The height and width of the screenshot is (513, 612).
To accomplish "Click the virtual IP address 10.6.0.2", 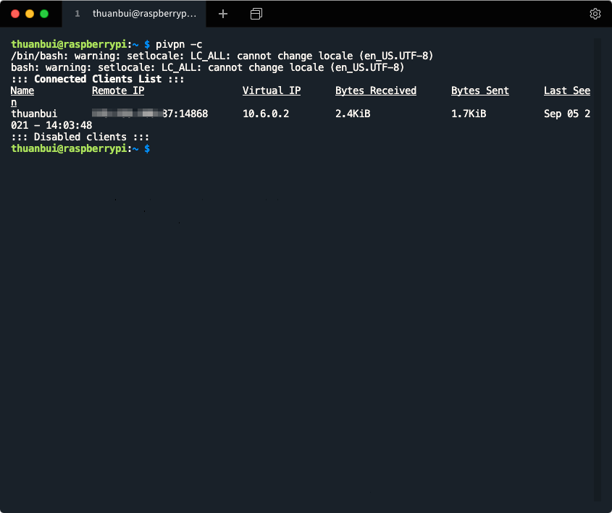I will point(266,114).
